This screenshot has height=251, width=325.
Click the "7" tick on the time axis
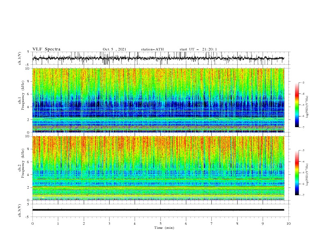(x=211, y=224)
